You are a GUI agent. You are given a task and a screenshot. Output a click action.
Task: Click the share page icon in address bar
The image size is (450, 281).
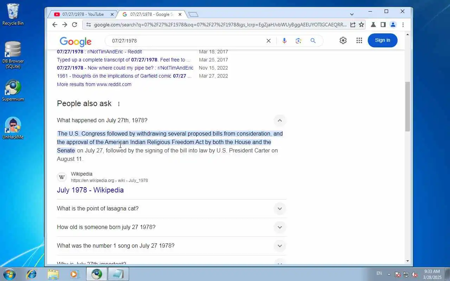353,25
